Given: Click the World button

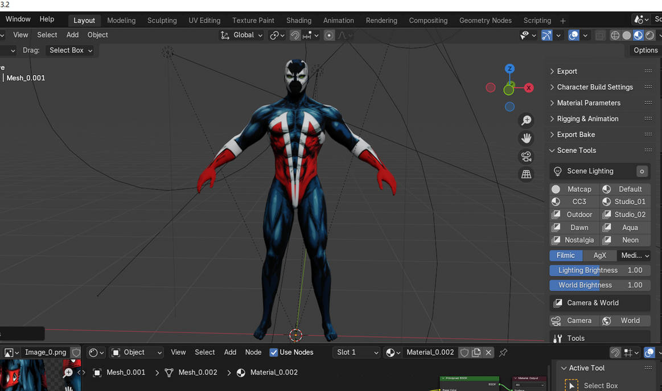Looking at the screenshot, I should 625,321.
